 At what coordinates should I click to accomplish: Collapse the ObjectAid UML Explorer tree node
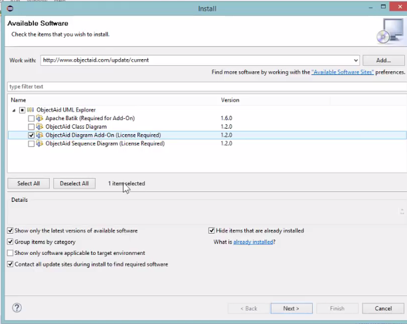(x=14, y=110)
